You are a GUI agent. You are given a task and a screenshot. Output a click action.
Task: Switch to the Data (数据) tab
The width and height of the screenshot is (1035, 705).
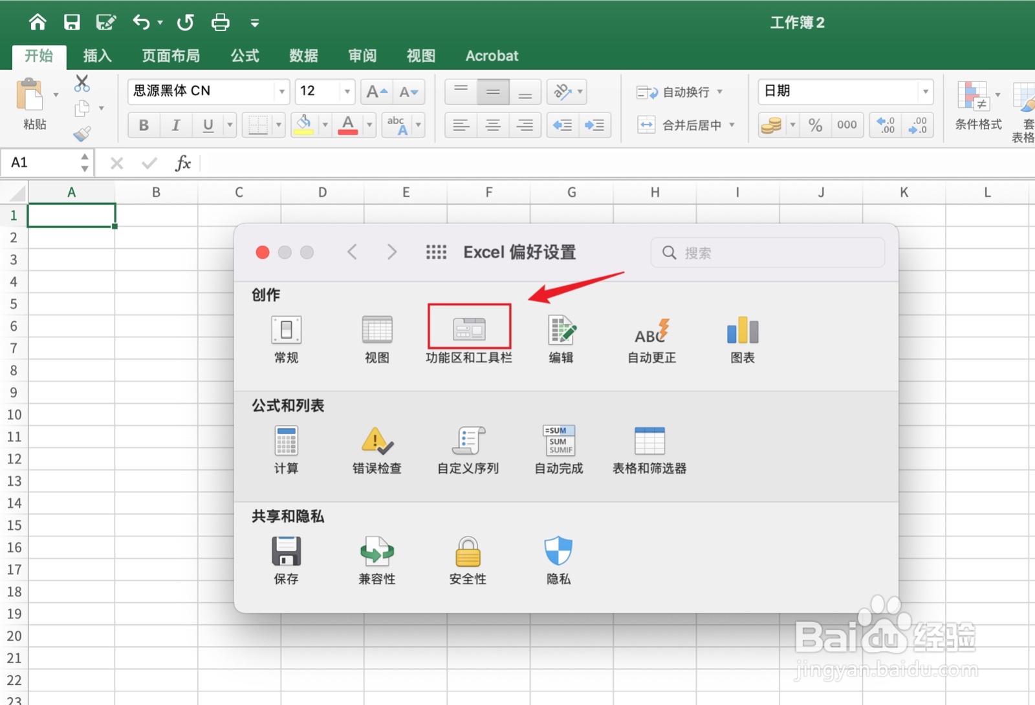pyautogui.click(x=303, y=56)
